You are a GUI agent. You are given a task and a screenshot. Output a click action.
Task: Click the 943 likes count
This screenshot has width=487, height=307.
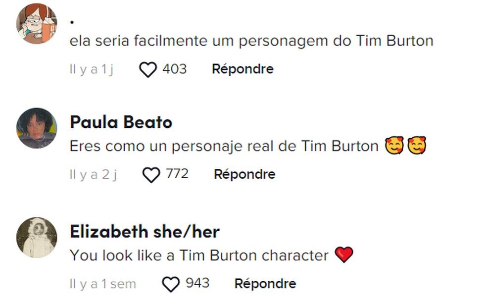point(197,284)
